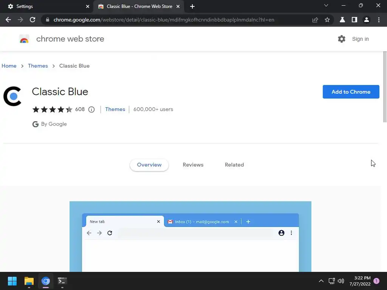Click the Classic Blue theme preview image
The height and width of the screenshot is (290, 387).
tap(190, 236)
